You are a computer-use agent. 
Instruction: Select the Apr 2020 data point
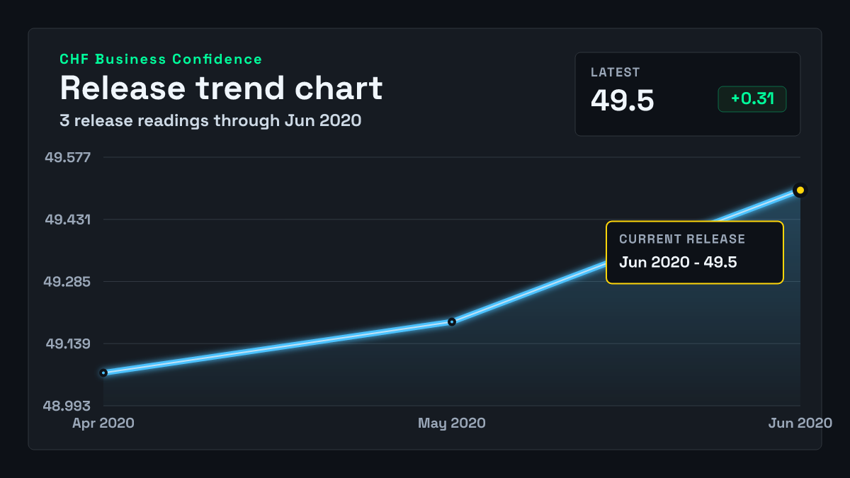click(103, 372)
